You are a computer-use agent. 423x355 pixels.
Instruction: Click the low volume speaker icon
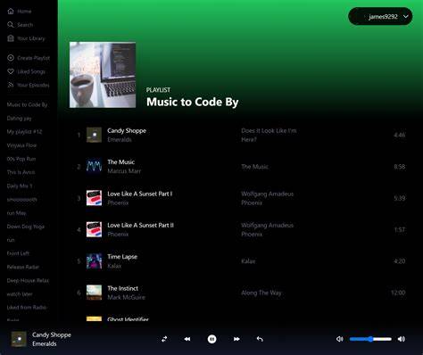tap(340, 339)
